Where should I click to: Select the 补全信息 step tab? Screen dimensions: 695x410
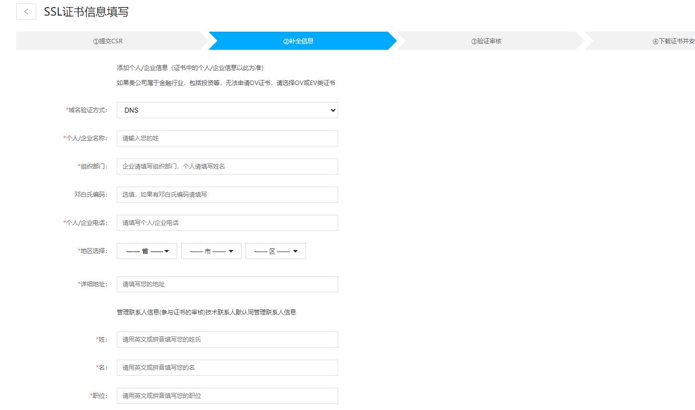point(298,41)
